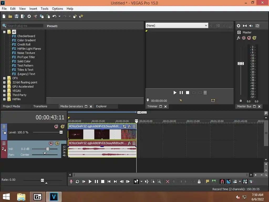Toggle Automatic Crossfades icon
Screen dimensions: 269x202
click(x=229, y=181)
